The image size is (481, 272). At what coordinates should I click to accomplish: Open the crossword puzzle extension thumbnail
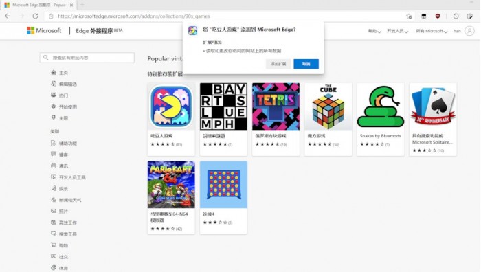[x=223, y=106]
